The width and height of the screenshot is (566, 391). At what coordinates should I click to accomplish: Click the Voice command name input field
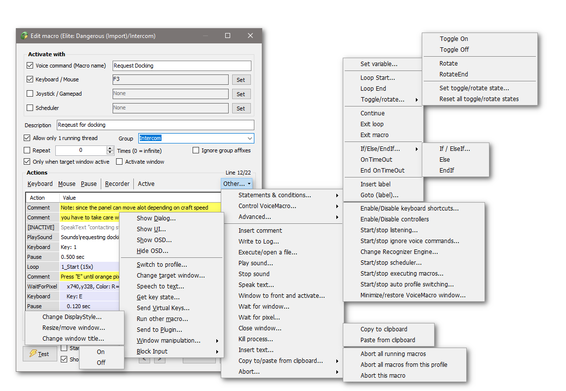click(x=182, y=66)
